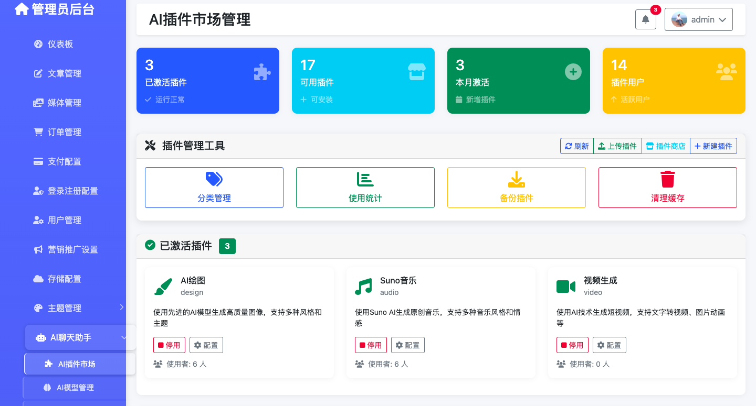Open the 仪表板 dashboard icon
This screenshot has width=756, height=406.
pyautogui.click(x=38, y=44)
